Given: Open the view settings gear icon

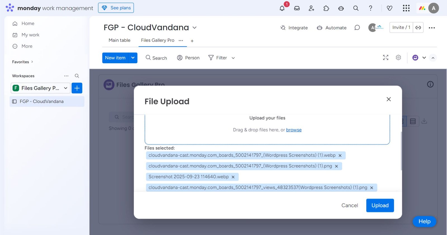Looking at the screenshot, I should (x=398, y=58).
